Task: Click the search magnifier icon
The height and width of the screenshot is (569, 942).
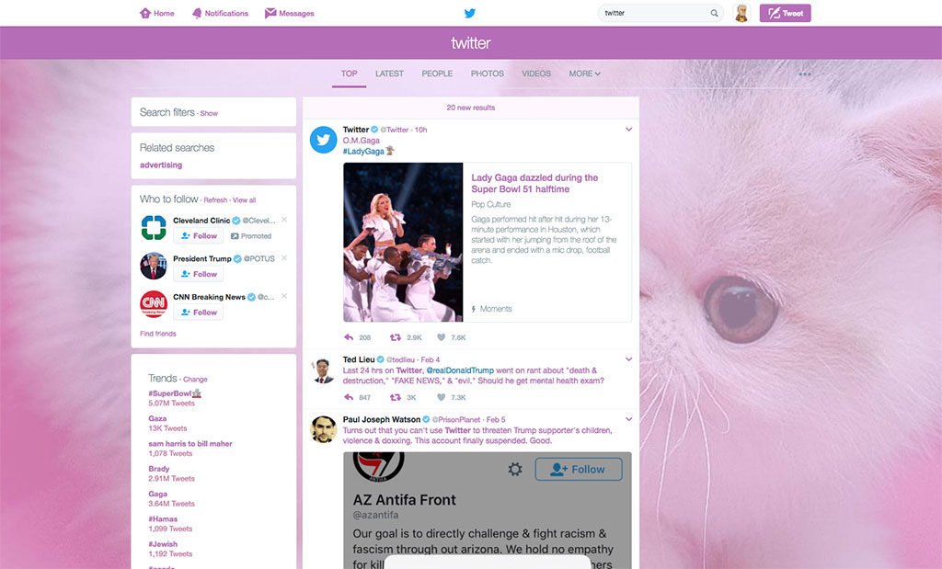Action: [x=714, y=13]
